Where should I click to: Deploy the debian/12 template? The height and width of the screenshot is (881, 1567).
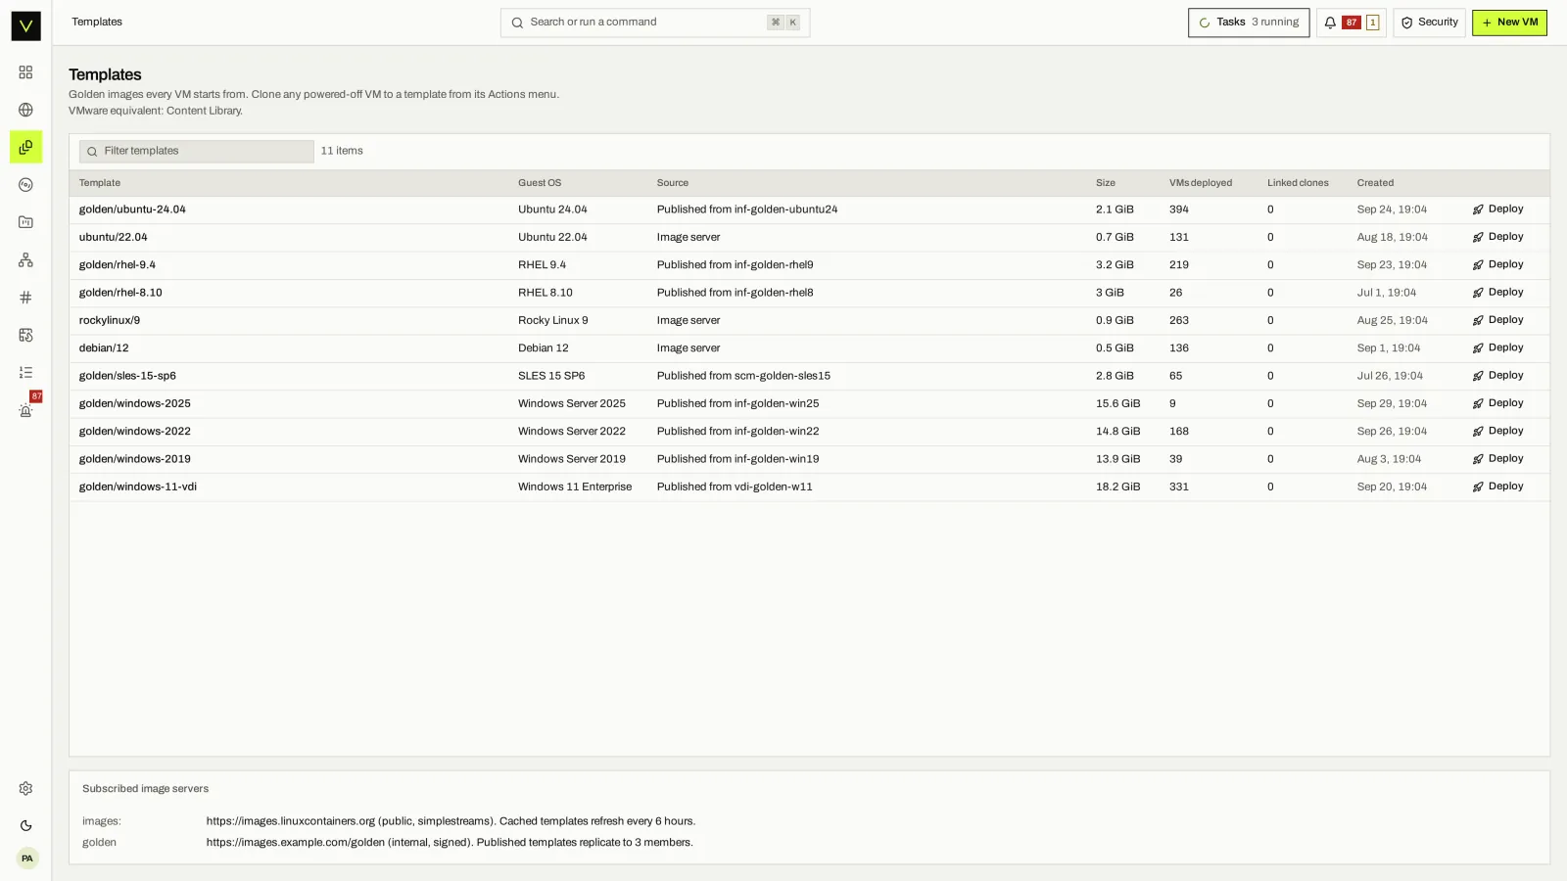point(1498,348)
